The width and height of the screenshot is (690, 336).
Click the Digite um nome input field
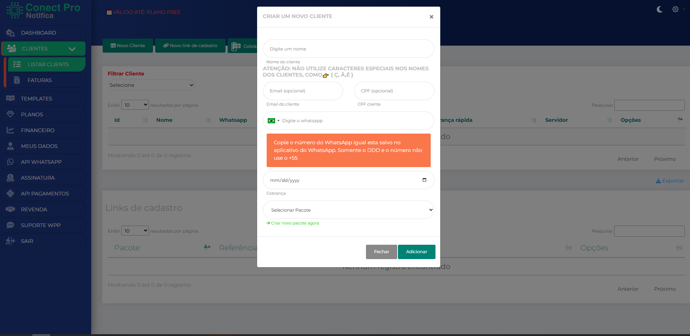348,49
